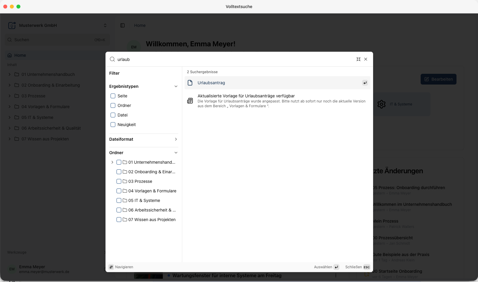Close the full-text search dialog

point(366,59)
